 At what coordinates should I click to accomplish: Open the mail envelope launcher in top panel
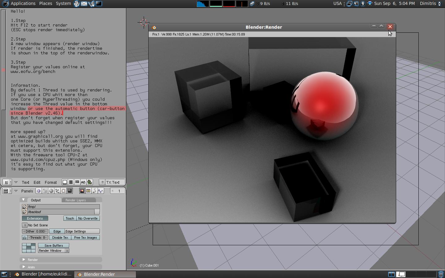pyautogui.click(x=84, y=4)
